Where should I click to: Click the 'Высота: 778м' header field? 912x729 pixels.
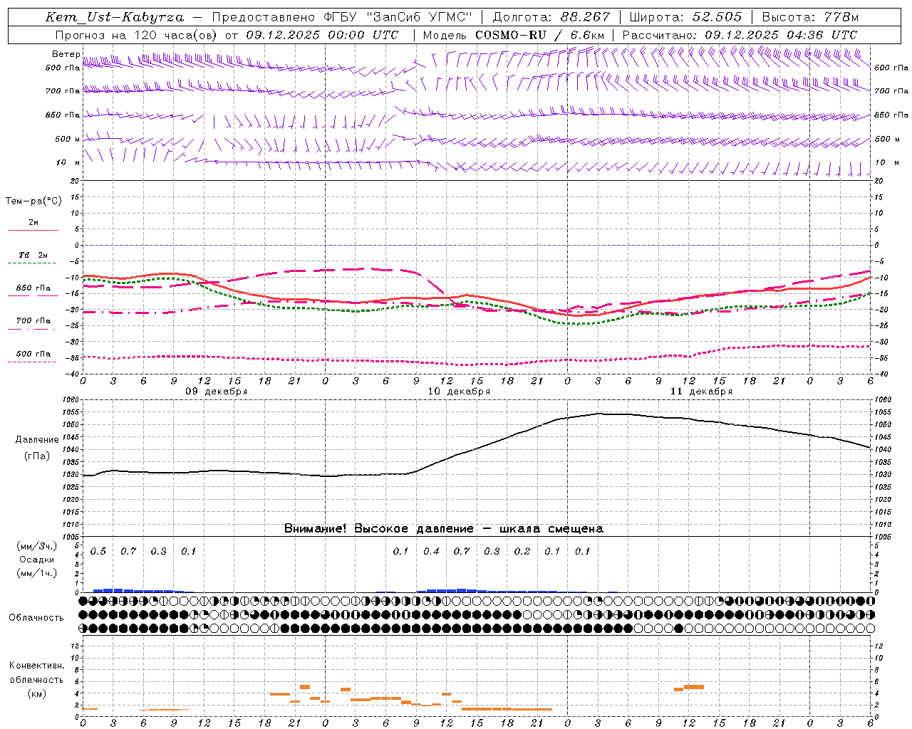click(810, 17)
